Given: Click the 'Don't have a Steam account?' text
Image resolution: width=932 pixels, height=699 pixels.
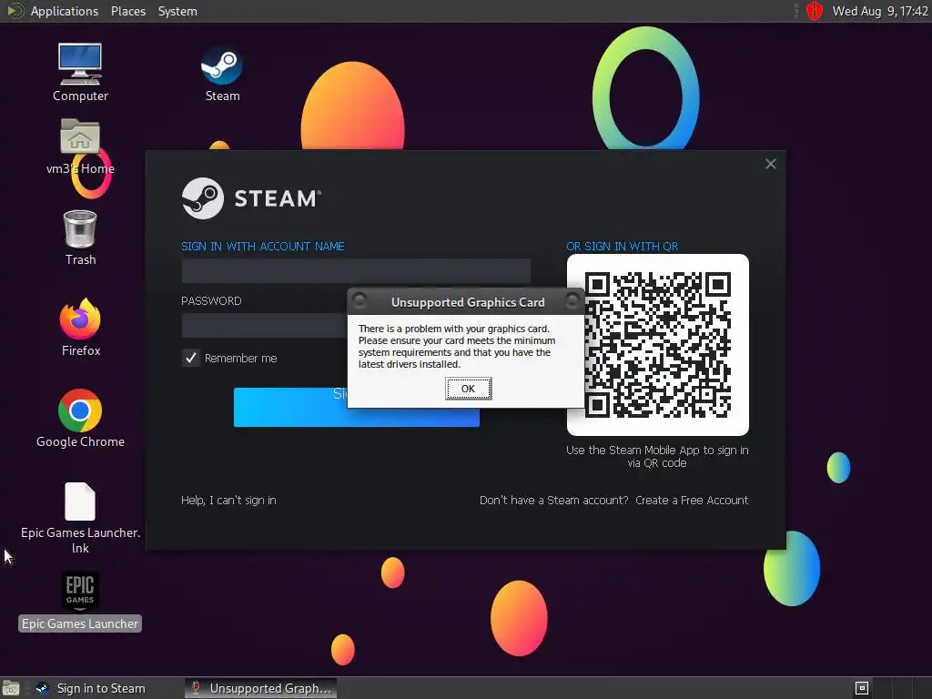Looking at the screenshot, I should (x=553, y=501).
